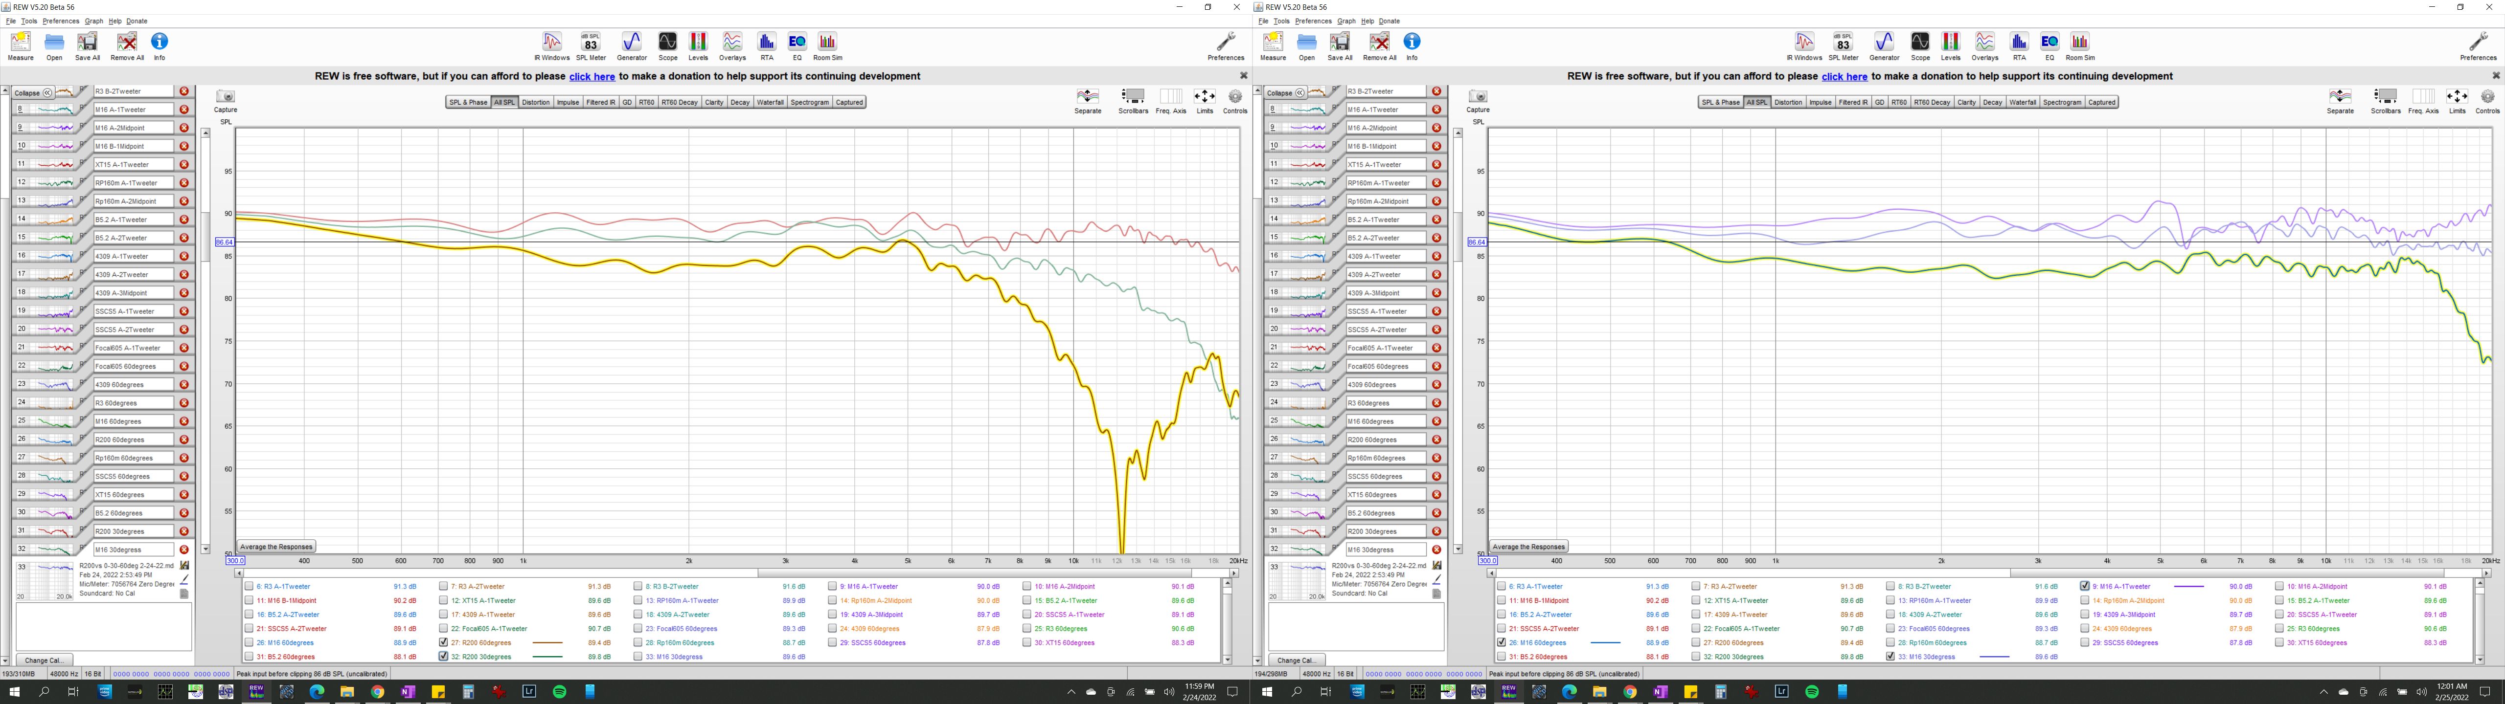This screenshot has height=704, width=2505.
Task: Open Spotify from the left taskbar
Action: [559, 692]
